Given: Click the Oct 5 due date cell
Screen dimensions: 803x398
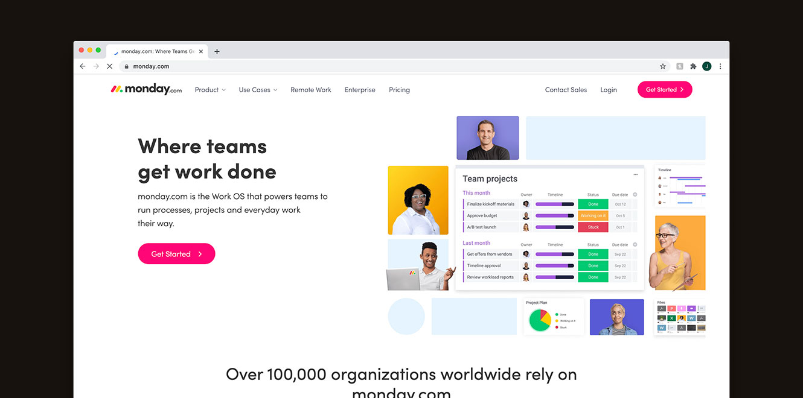Looking at the screenshot, I should coord(620,216).
